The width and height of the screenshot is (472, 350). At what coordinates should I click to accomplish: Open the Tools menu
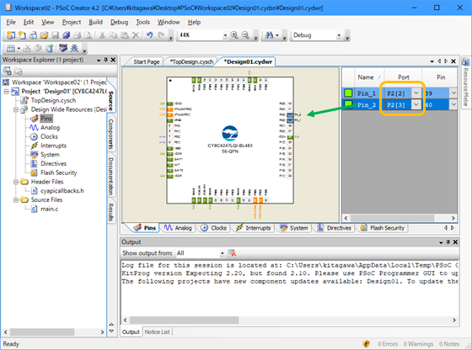pyautogui.click(x=142, y=22)
